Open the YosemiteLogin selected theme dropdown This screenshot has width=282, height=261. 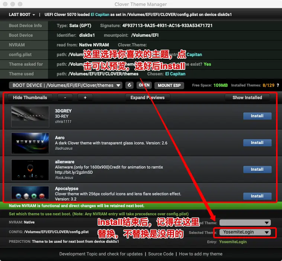point(245,232)
